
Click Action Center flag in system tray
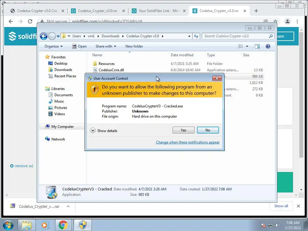coord(263,225)
